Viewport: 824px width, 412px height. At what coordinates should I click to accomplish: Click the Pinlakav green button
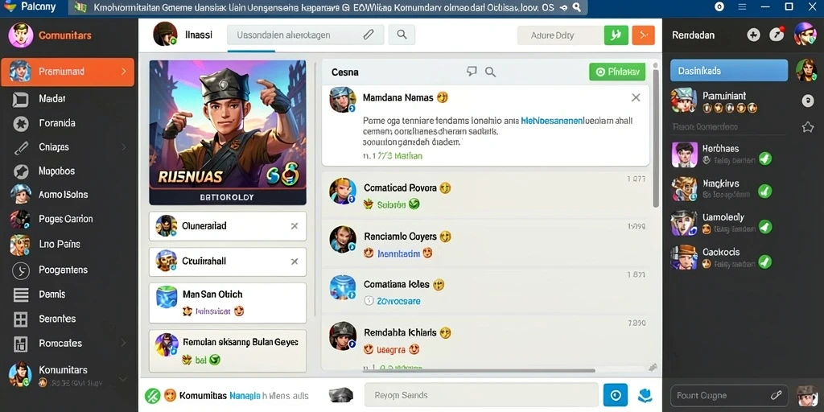tap(617, 72)
